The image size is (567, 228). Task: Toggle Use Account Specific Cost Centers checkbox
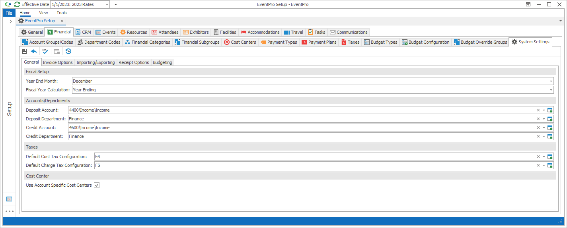(97, 185)
